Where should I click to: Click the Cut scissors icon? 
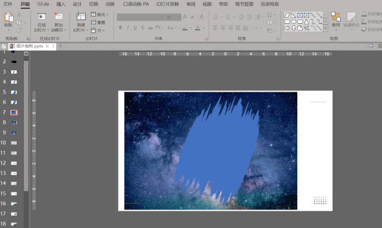19,14
